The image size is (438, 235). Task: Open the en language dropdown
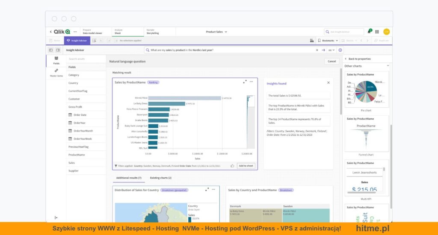coord(331,50)
